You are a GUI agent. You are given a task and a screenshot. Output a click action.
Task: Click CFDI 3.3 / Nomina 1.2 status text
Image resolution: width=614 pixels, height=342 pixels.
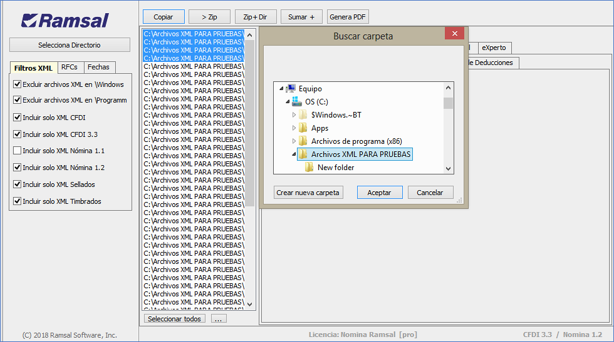(x=563, y=334)
